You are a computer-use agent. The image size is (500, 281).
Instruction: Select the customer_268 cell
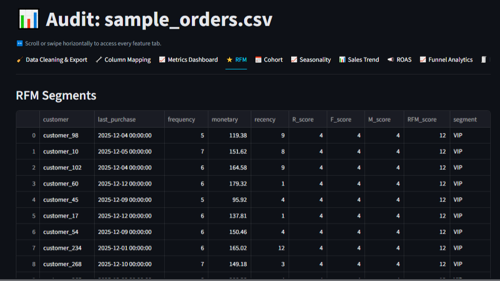click(67, 264)
